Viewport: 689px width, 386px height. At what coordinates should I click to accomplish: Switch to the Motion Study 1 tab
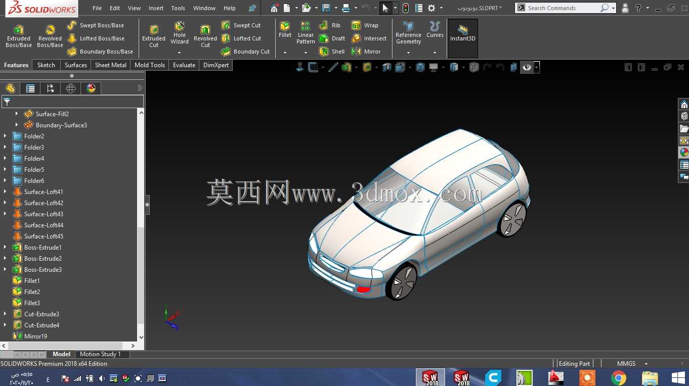pyautogui.click(x=100, y=354)
